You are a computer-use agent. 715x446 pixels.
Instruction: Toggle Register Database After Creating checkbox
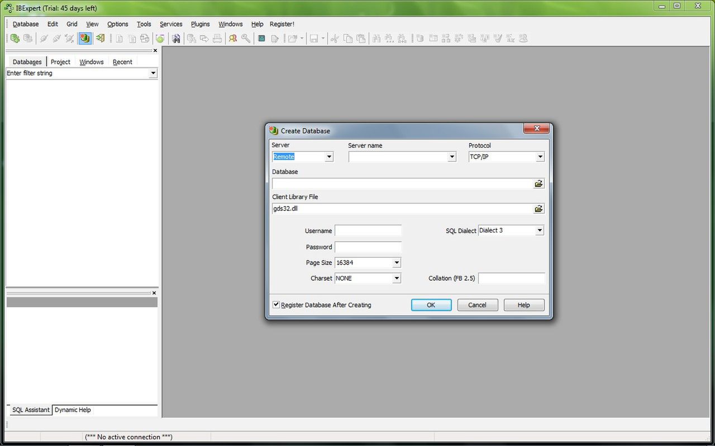click(276, 304)
